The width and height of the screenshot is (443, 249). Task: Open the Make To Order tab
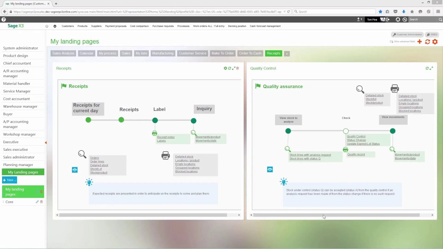point(223,53)
